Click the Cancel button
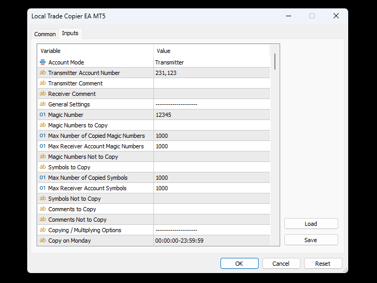 coord(281,264)
